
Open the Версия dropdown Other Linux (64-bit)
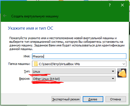(74, 79)
